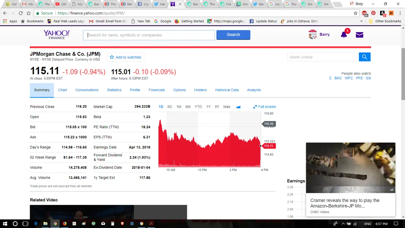
Task: Open the Action Center notification icon
Action: (x=396, y=224)
